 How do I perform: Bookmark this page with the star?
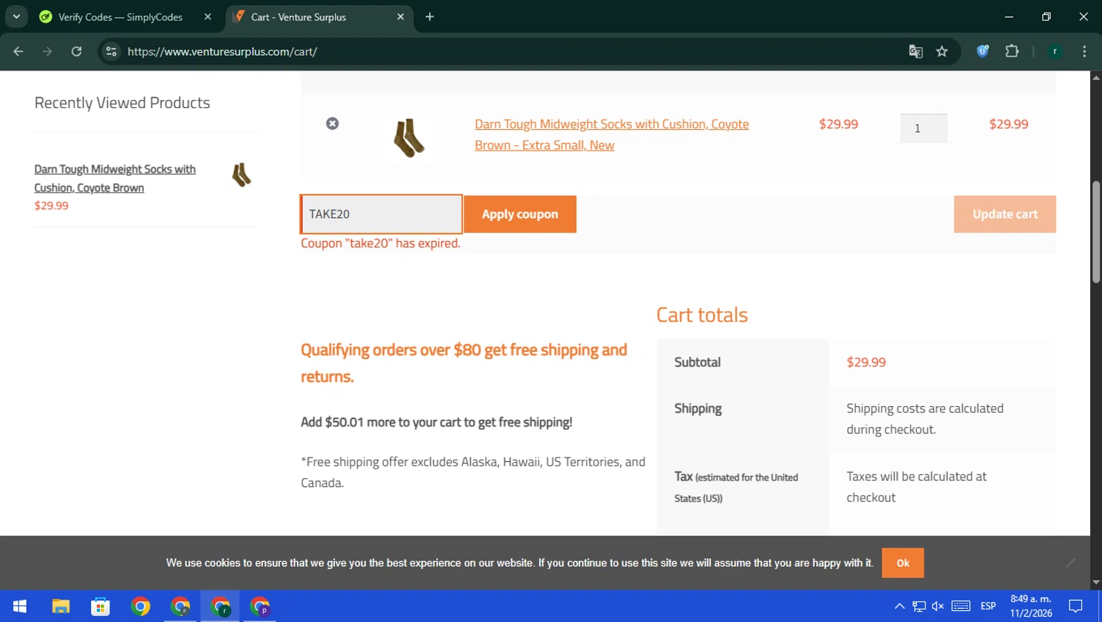coord(942,51)
